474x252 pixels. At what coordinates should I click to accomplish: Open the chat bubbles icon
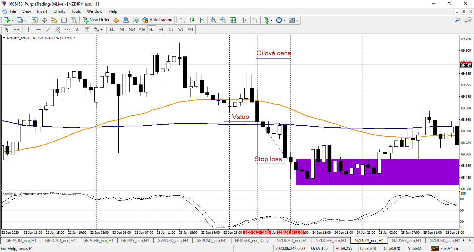coord(467,20)
